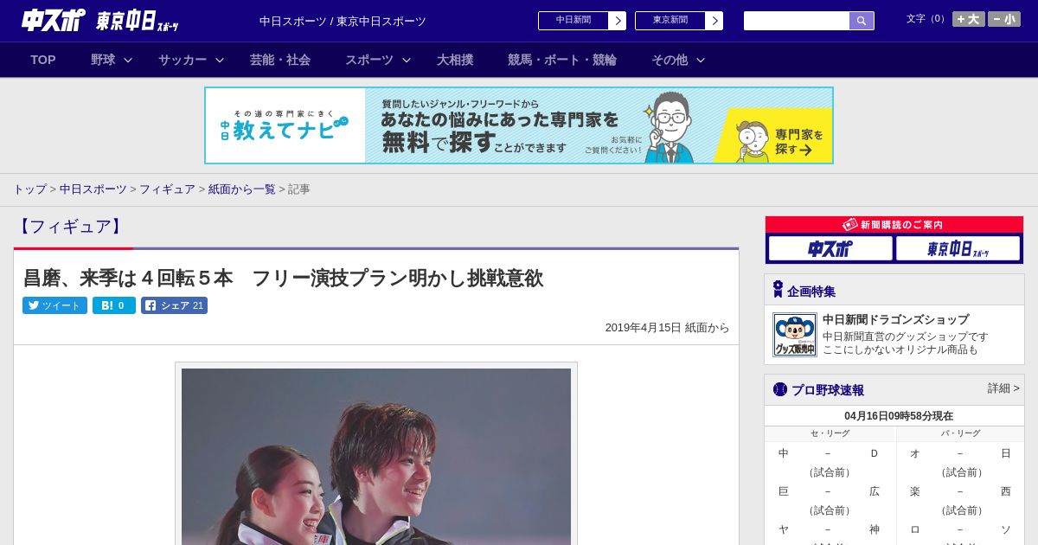Click 中日スポーツ / 東京中日スポーツ header text
1038x545 pixels.
click(x=343, y=22)
